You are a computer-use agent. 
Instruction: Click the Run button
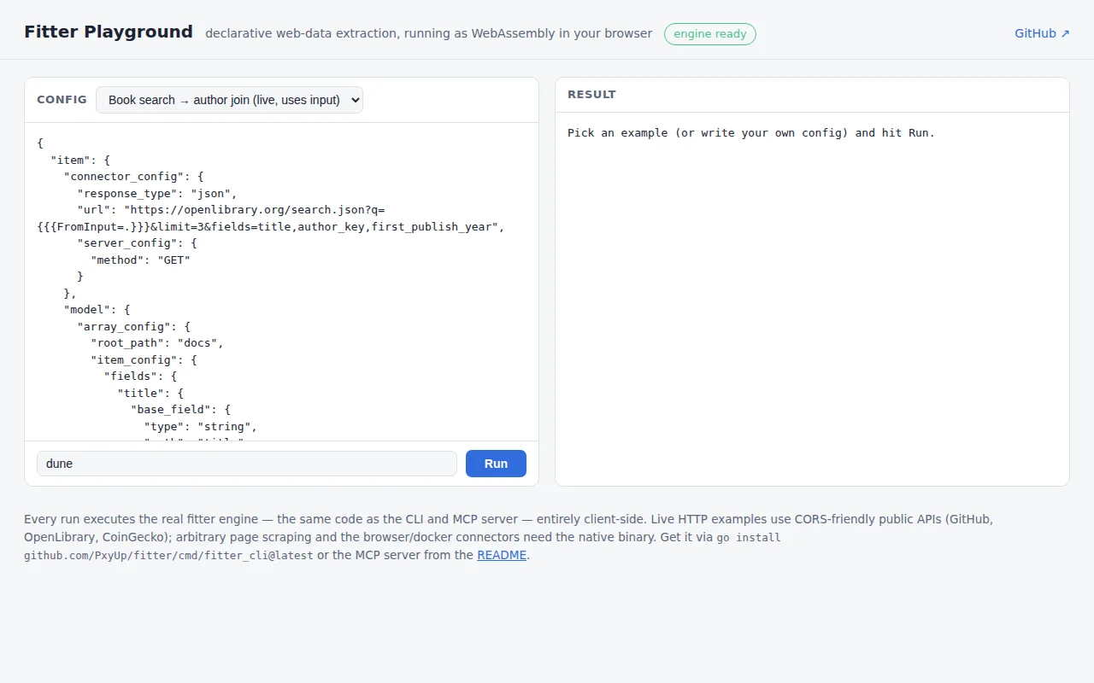[496, 464]
